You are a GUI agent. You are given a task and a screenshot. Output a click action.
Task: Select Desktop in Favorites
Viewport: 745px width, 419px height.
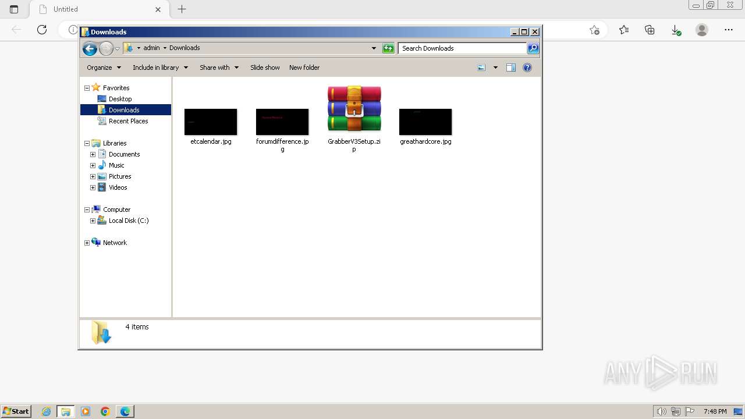[120, 99]
